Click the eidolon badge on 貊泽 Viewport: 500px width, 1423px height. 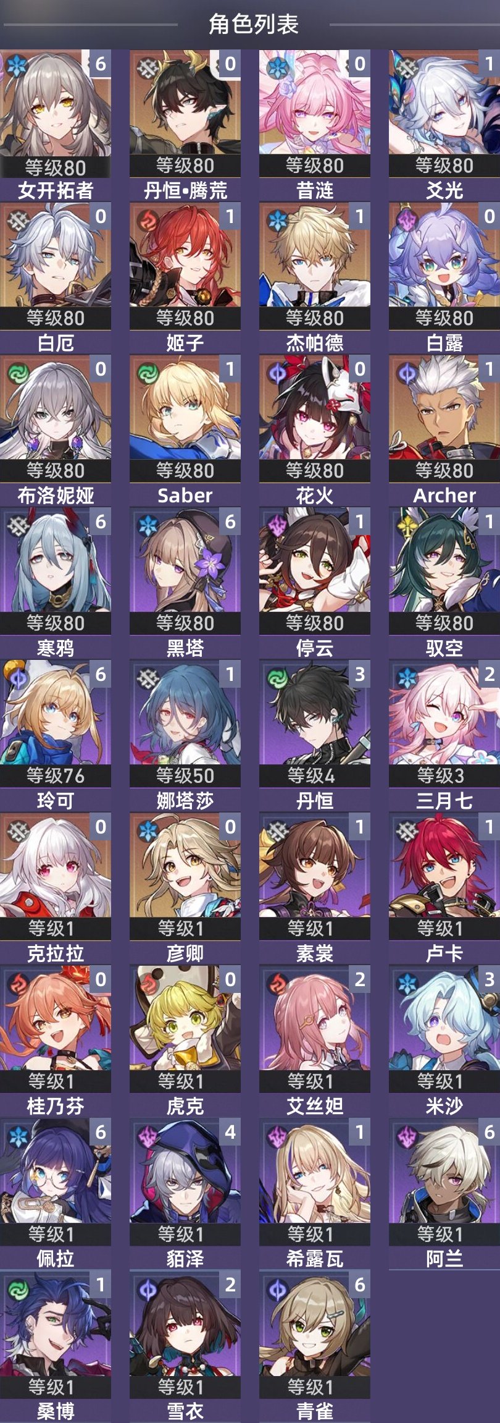coord(230,1131)
